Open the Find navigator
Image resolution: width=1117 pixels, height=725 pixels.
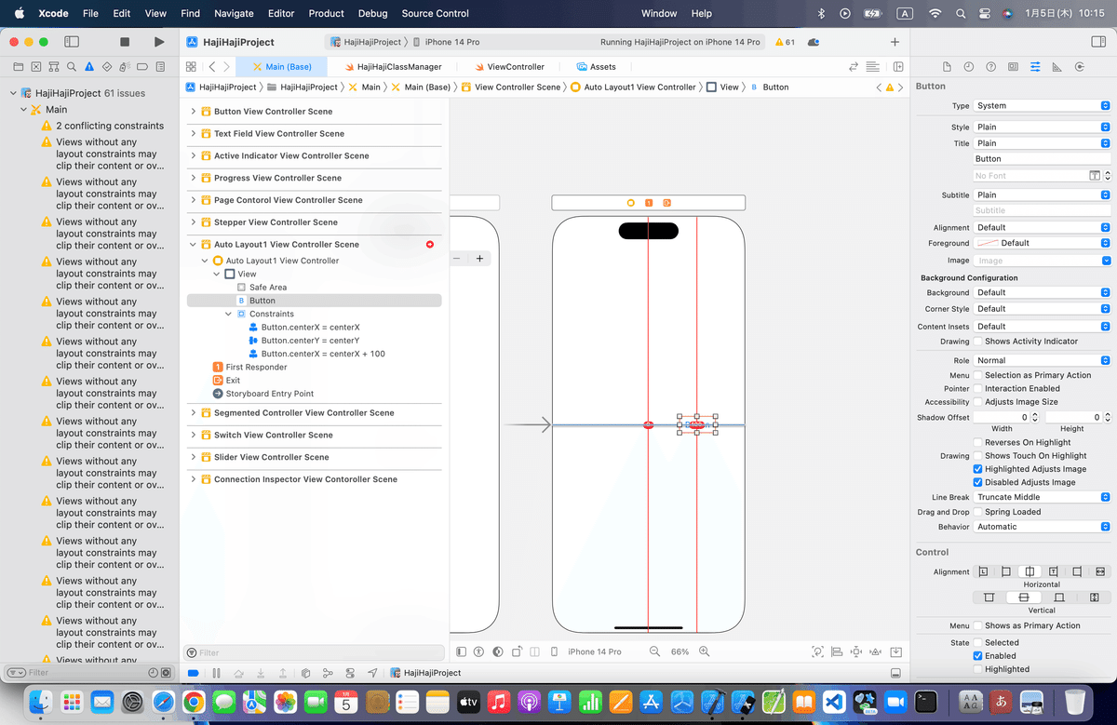pos(71,67)
